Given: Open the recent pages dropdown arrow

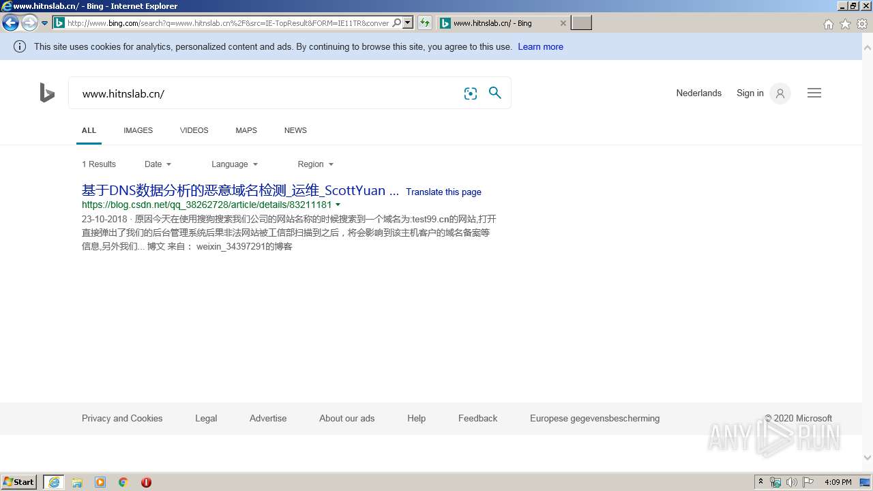Looking at the screenshot, I should pyautogui.click(x=45, y=23).
